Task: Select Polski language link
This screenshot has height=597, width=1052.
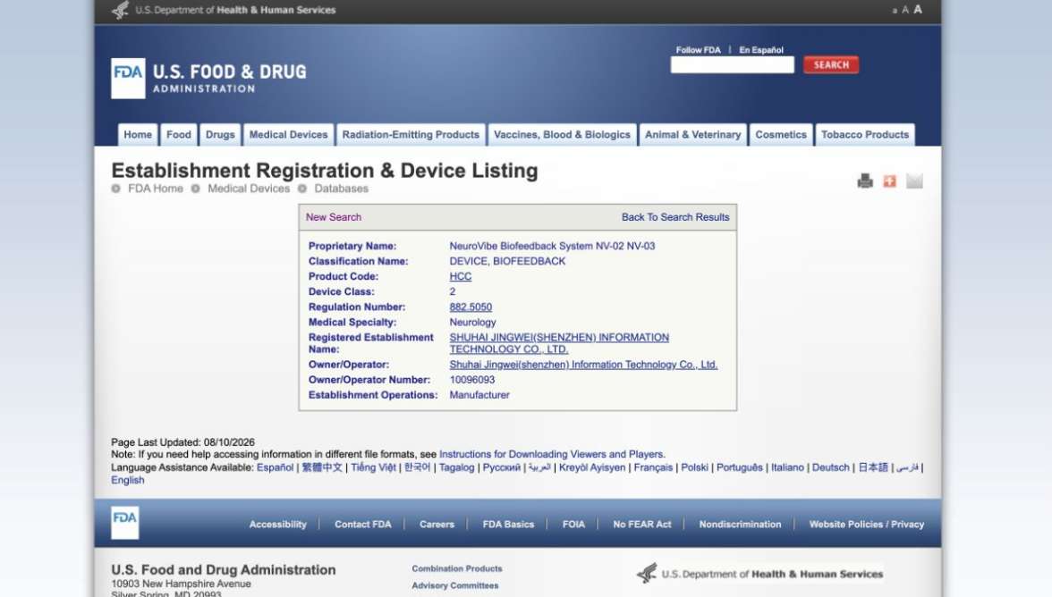Action: [x=694, y=467]
